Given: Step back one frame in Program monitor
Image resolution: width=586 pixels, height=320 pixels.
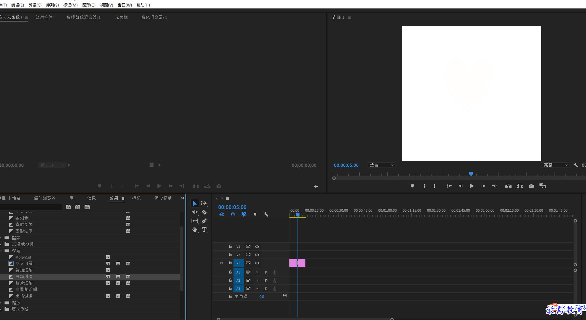Looking at the screenshot, I should 460,186.
